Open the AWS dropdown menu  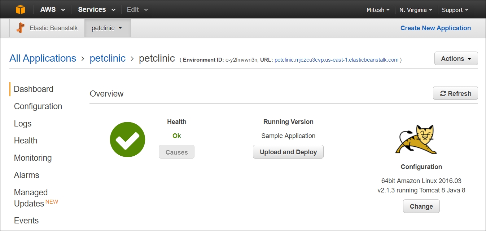53,10
